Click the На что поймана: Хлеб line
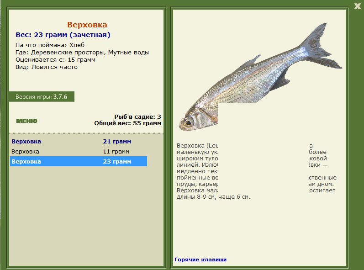 tap(50, 45)
